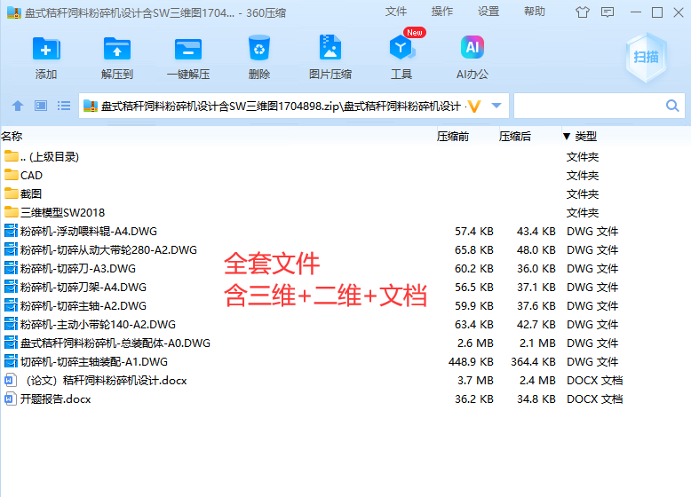Open the feedback message icon in the title bar
Image resolution: width=691 pixels, height=497 pixels.
(608, 12)
